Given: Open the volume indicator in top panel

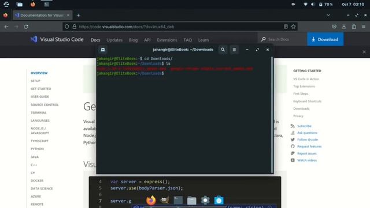Looking at the screenshot, I should [313, 4].
